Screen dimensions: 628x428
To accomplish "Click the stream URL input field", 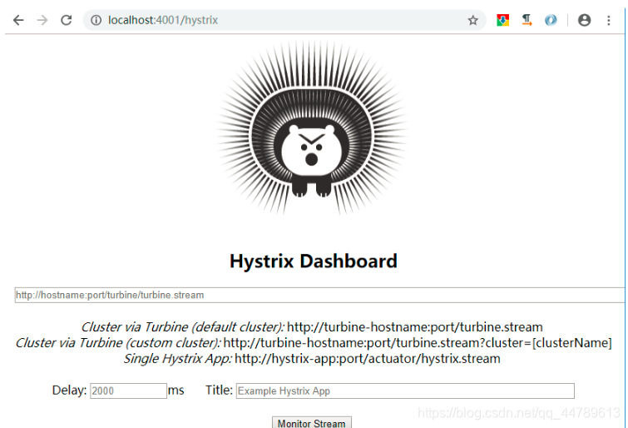I will (x=319, y=296).
